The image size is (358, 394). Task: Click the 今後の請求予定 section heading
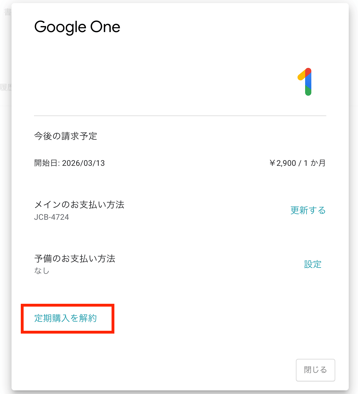[x=65, y=136]
